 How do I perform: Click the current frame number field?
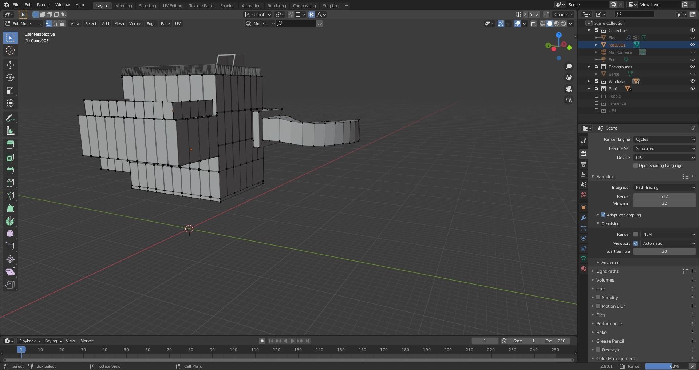[485, 341]
